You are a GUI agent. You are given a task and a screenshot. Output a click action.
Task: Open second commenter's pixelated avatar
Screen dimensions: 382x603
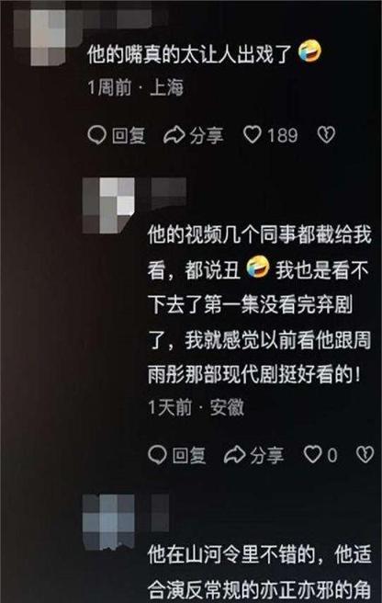tap(108, 205)
